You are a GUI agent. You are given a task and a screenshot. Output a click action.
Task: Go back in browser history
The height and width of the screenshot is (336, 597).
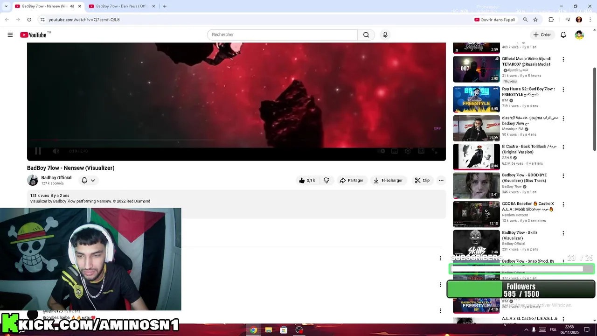[x=7, y=20]
